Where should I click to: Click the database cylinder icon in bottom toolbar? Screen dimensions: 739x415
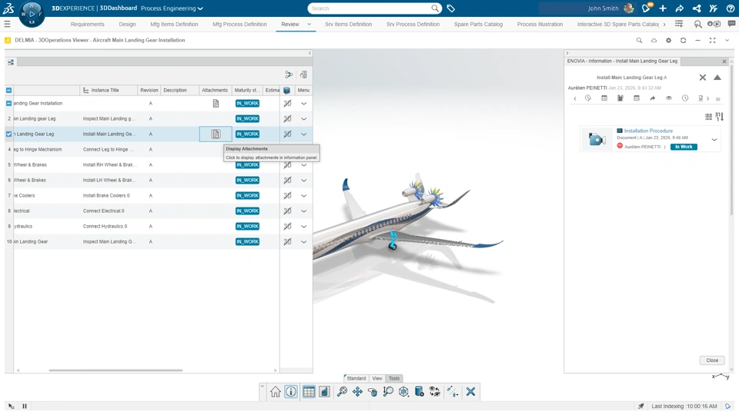pyautogui.click(x=419, y=391)
